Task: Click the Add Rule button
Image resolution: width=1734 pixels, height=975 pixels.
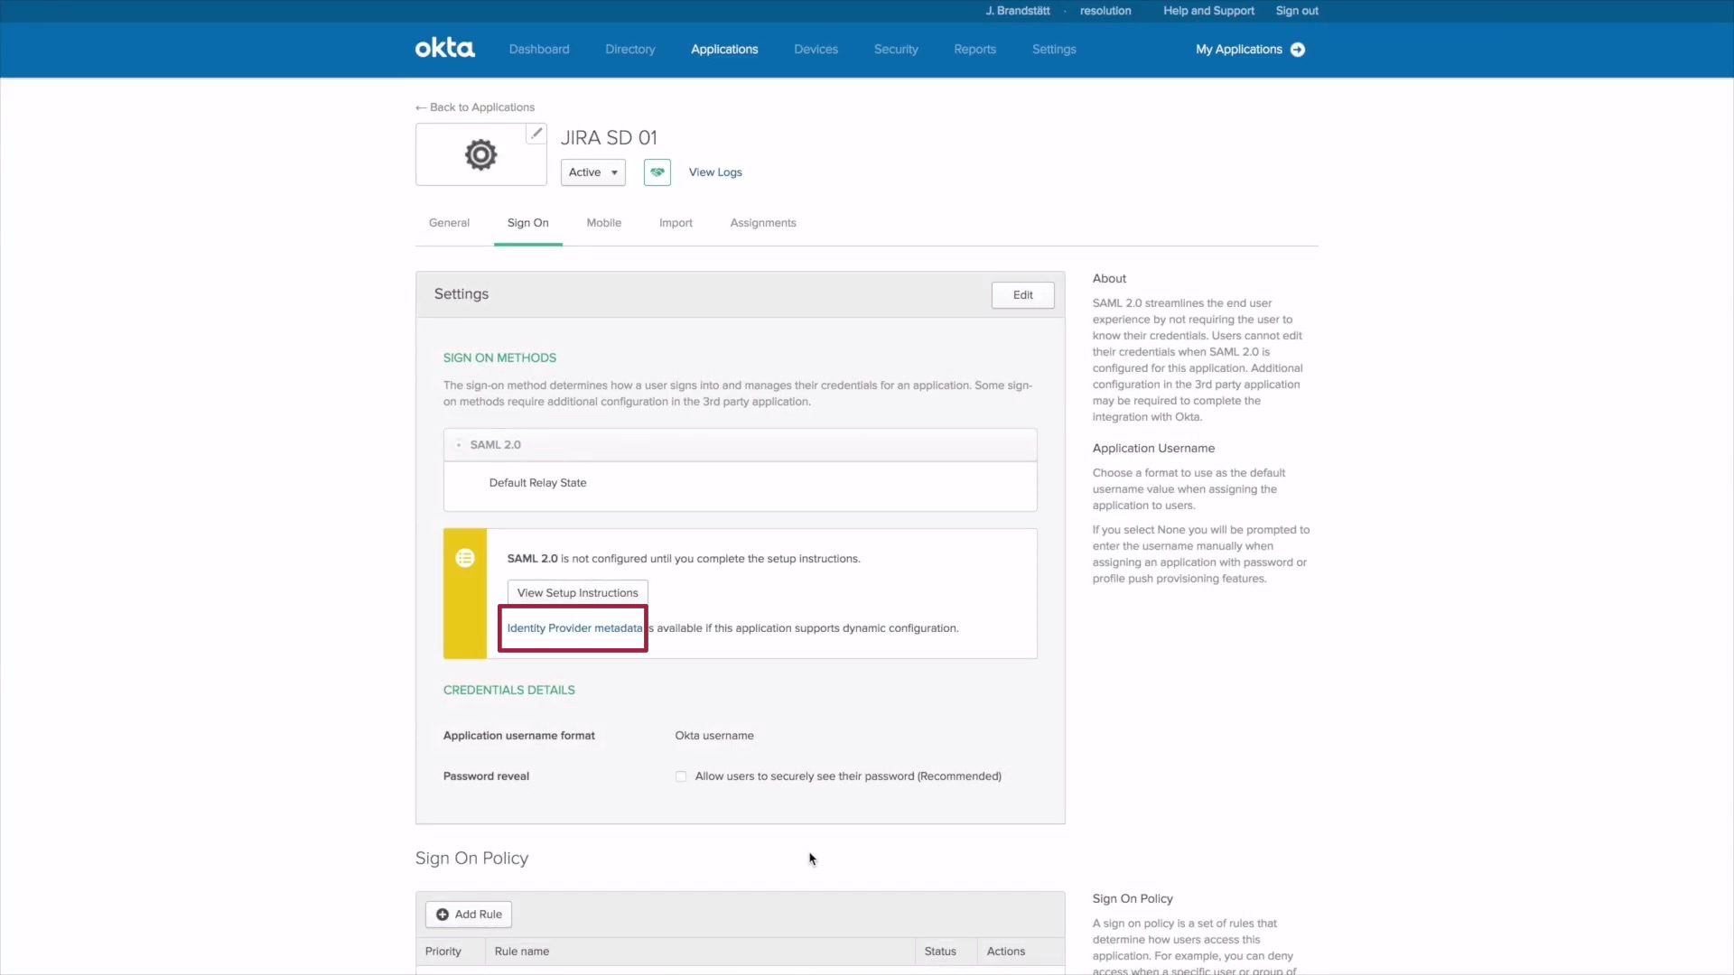Action: (x=469, y=915)
